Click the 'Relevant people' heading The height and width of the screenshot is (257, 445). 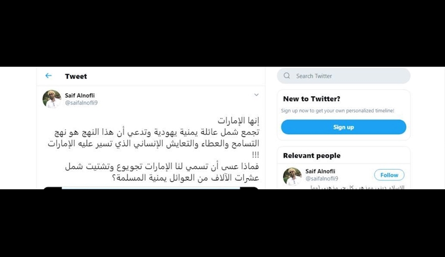pyautogui.click(x=311, y=156)
